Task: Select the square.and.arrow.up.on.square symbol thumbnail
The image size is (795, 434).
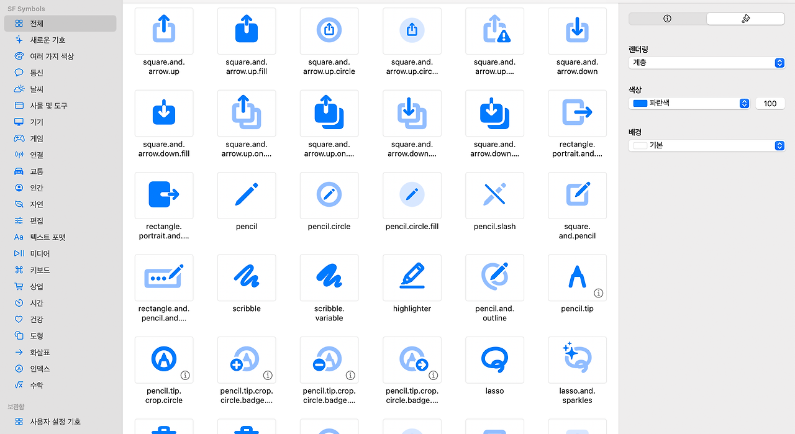Action: [x=247, y=113]
